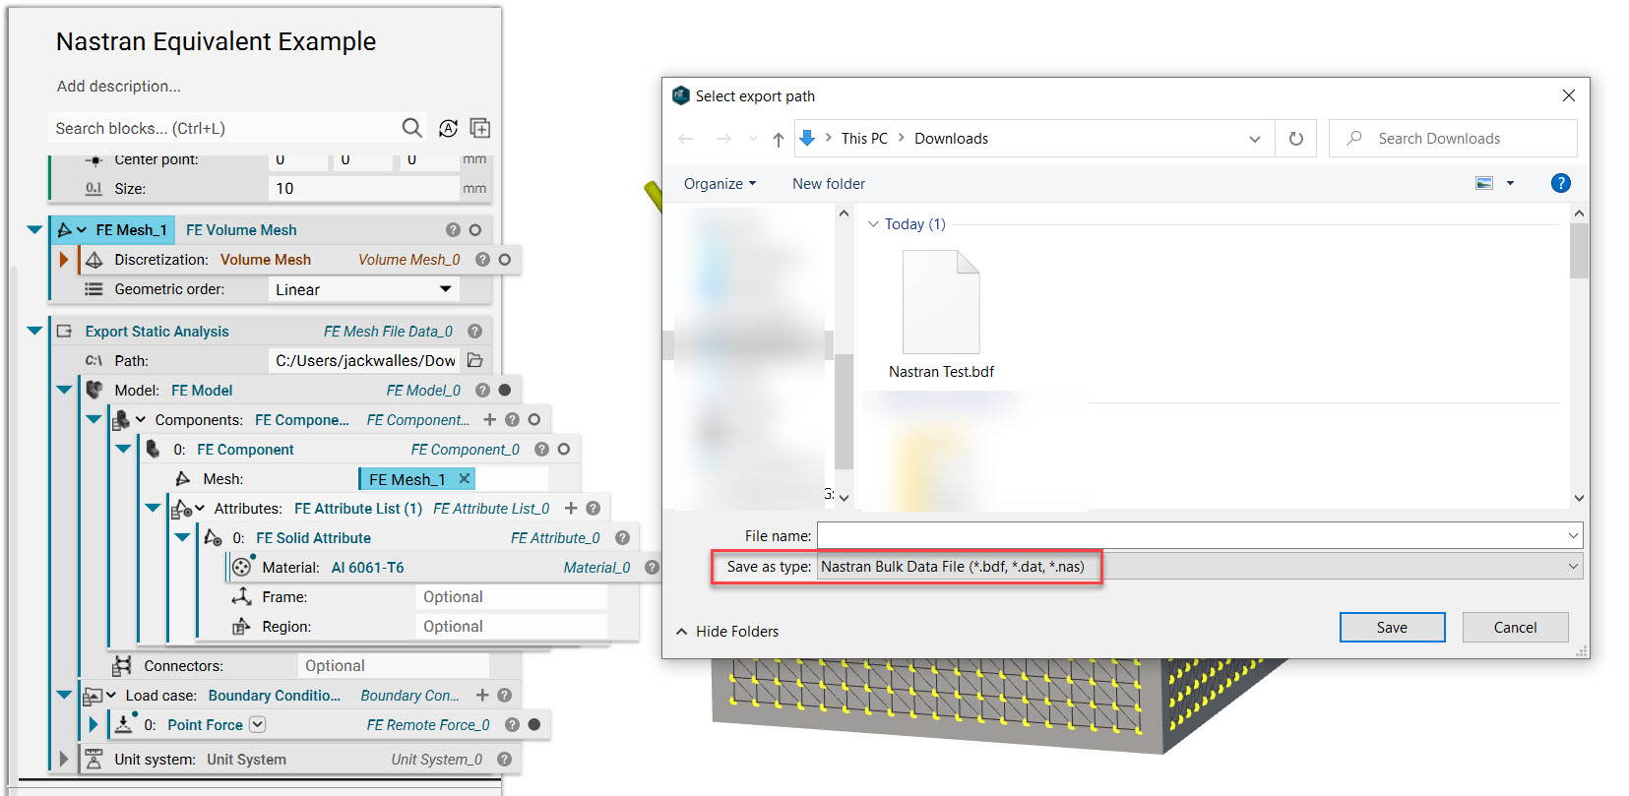Screen dimensions: 1629x796
Task: Click the Cancel button
Action: (x=1515, y=628)
